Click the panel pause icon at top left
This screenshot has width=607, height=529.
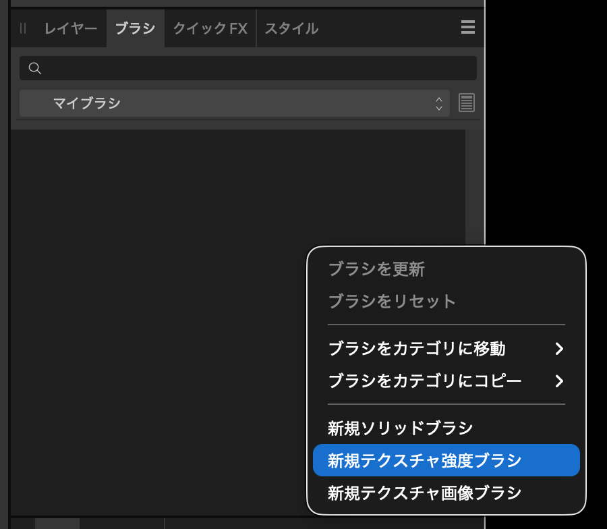point(23,28)
